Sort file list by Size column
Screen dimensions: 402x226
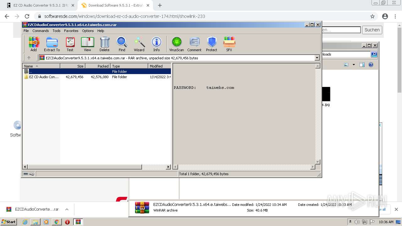click(x=73, y=66)
